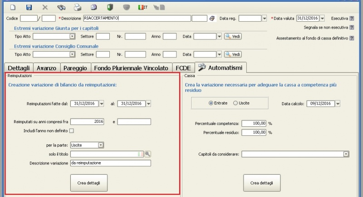Click the second Codice field after slash
The width and height of the screenshot is (363, 197).
coord(49,18)
